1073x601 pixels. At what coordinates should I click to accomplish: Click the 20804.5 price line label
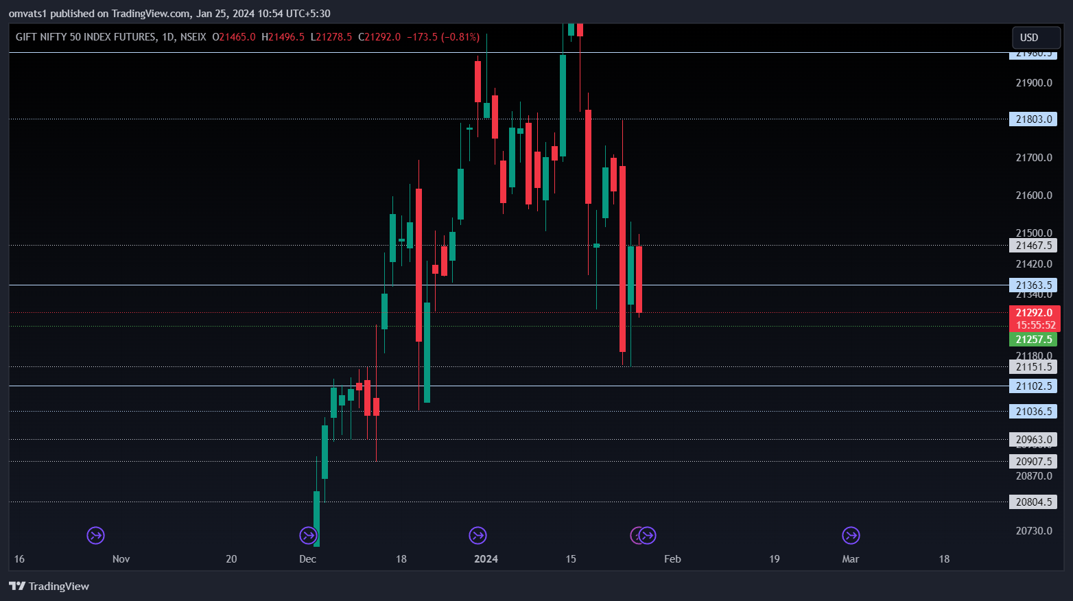(1033, 502)
